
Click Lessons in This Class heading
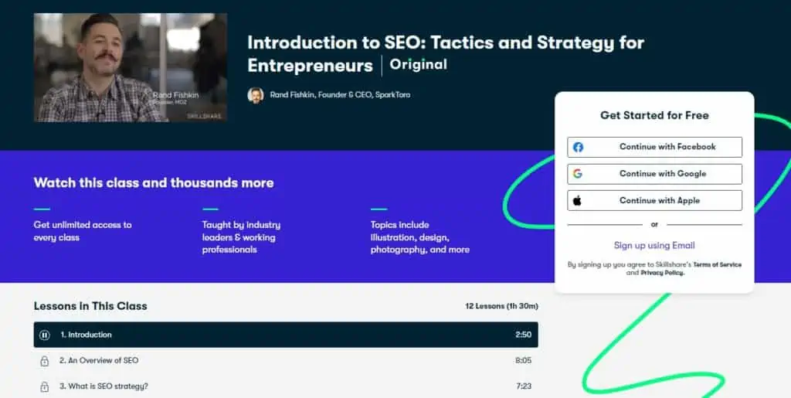tap(90, 306)
